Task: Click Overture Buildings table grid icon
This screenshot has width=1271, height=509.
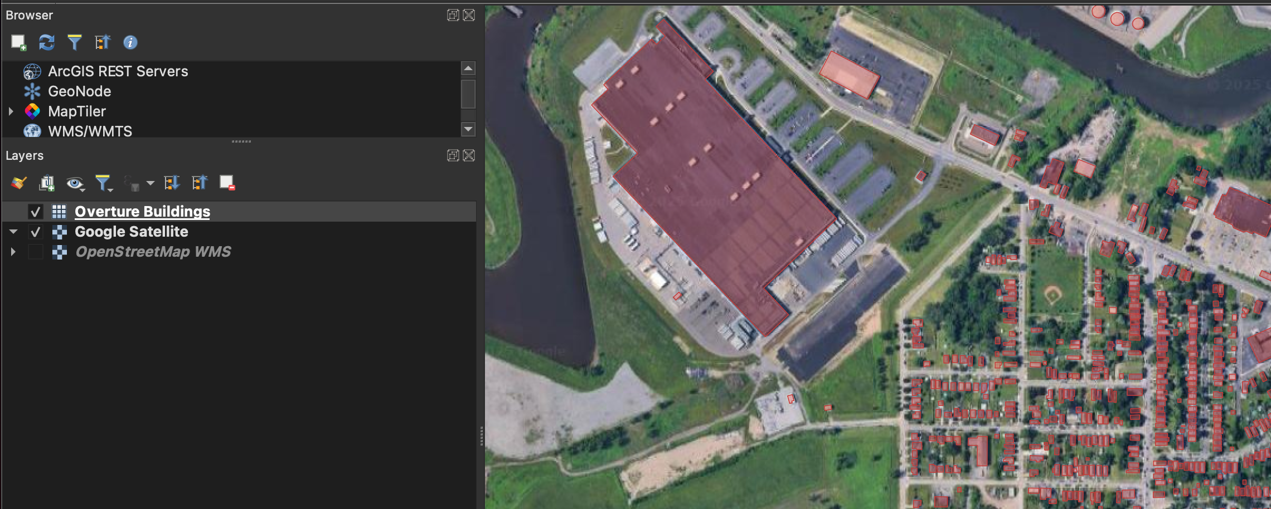Action: click(59, 212)
